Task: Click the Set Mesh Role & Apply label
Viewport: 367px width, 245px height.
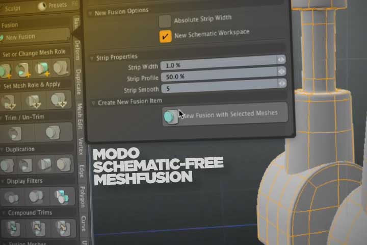Action: click(x=32, y=85)
